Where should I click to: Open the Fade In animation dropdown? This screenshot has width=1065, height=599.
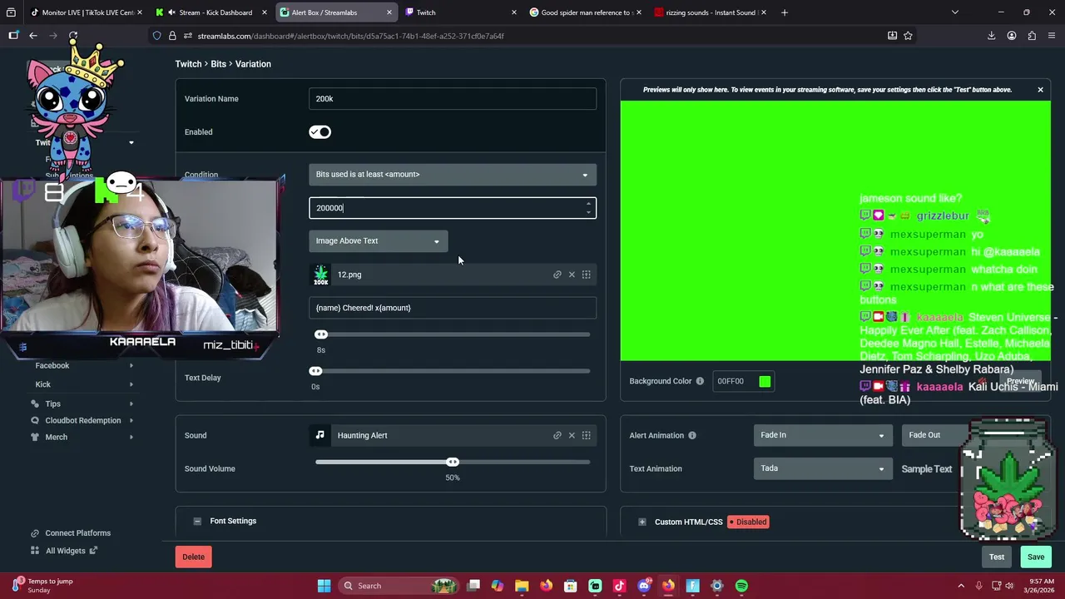click(822, 435)
